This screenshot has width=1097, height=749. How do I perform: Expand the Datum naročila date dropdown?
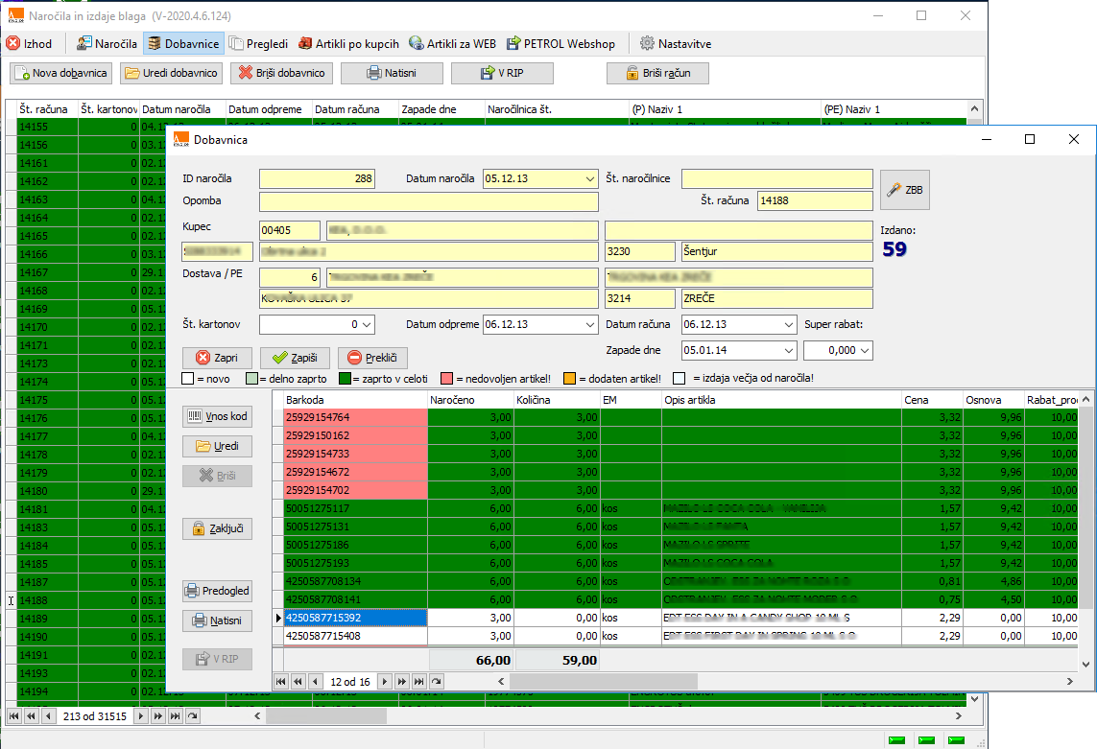click(x=589, y=179)
